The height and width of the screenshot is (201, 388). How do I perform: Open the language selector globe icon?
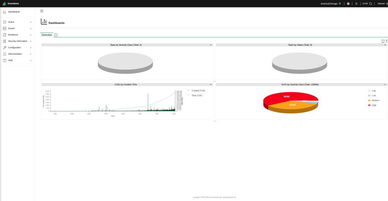tap(348, 3)
